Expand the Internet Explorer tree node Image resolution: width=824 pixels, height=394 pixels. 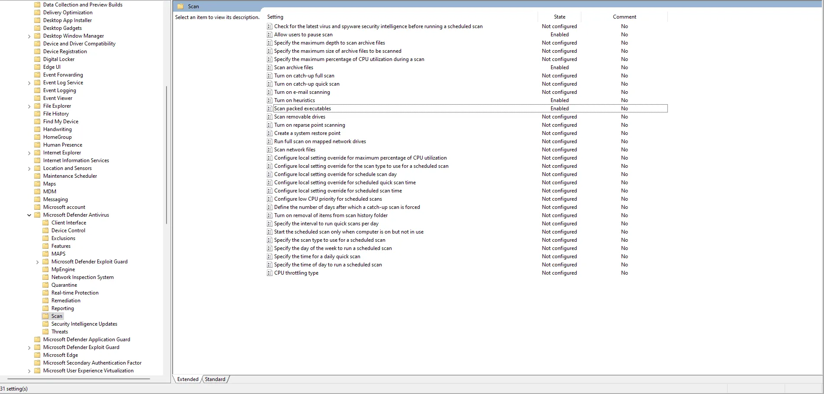(x=29, y=153)
